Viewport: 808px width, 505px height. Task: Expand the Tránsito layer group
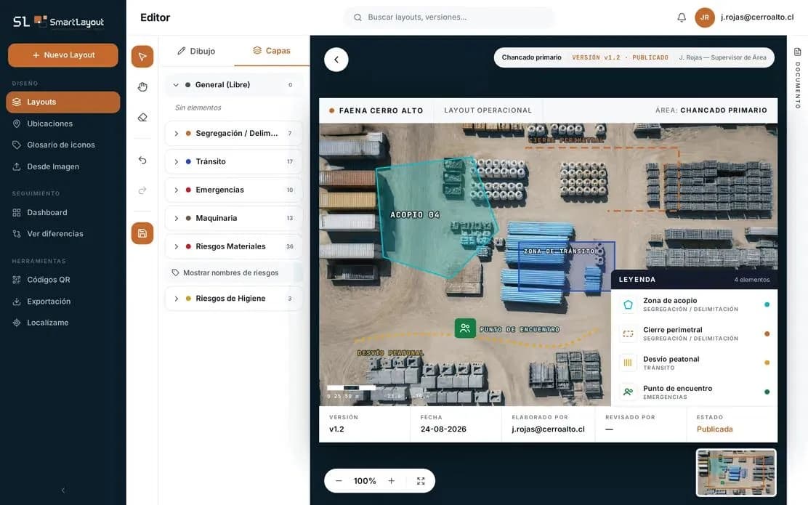pyautogui.click(x=177, y=162)
